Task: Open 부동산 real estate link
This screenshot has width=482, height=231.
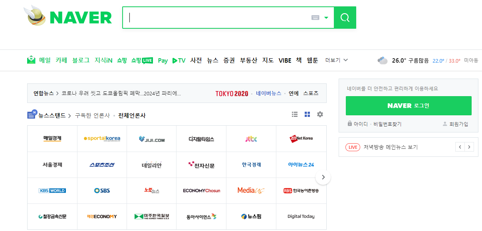Action: click(249, 60)
